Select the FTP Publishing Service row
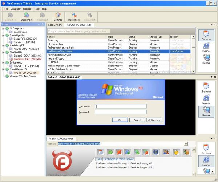Screen dimensions: 218x182 pyautogui.click(x=118, y=55)
